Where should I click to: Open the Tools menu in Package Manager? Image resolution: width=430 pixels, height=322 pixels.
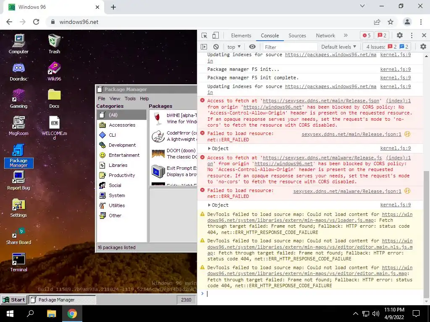point(130,99)
